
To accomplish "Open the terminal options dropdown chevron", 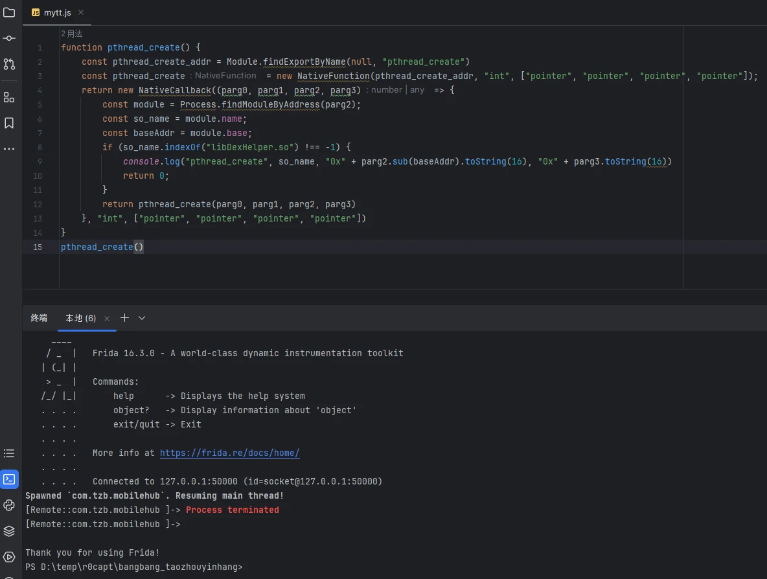I will pos(142,318).
